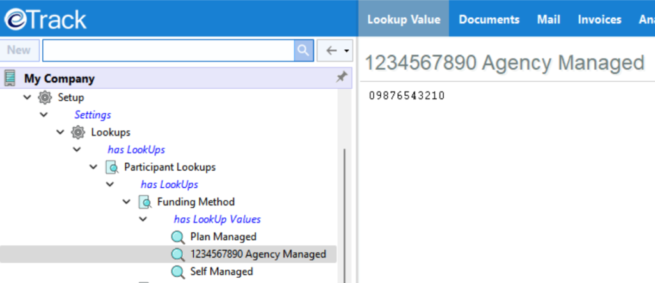Go to the Invoices tab
This screenshot has height=283, width=655.
tap(599, 19)
